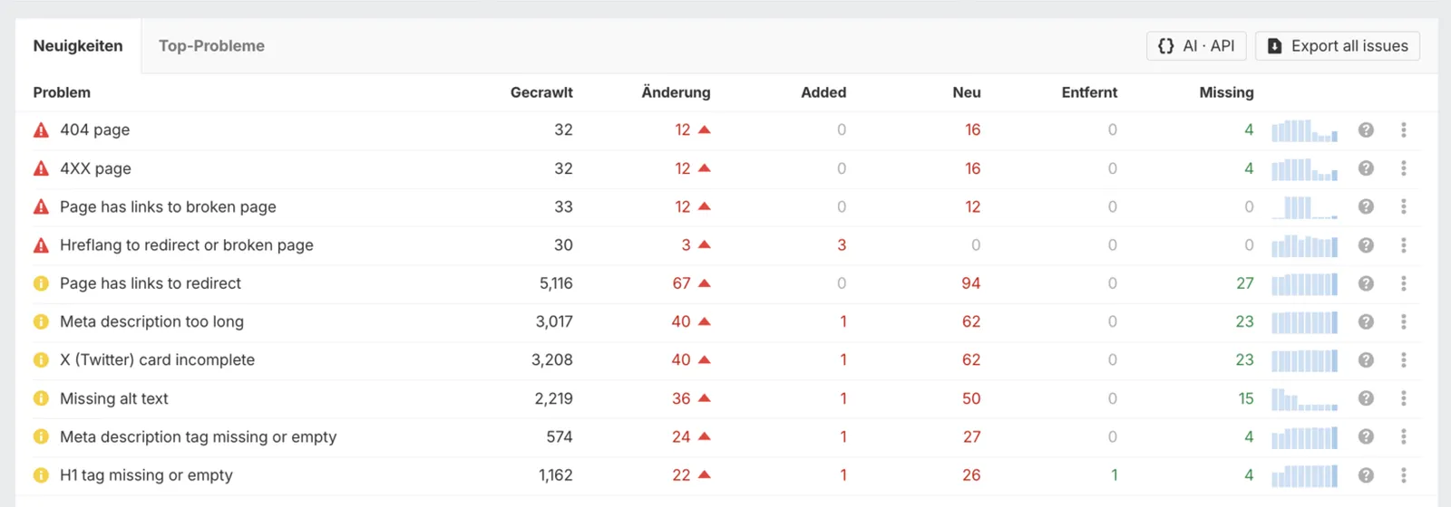
Task: Click the error triangle icon beside 404 page
Action: (41, 130)
